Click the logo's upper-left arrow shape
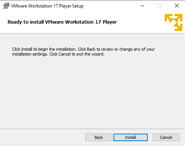Screen dimensions: 185x146 pos(169,18)
